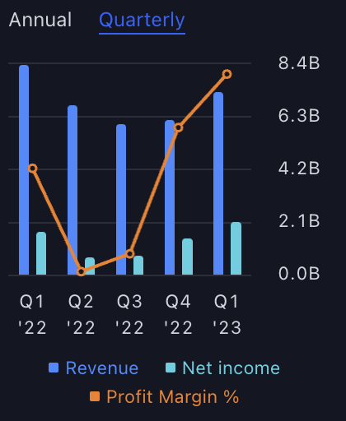Toggle the Profit Margin % legend label
This screenshot has height=421, width=346.
click(173, 397)
